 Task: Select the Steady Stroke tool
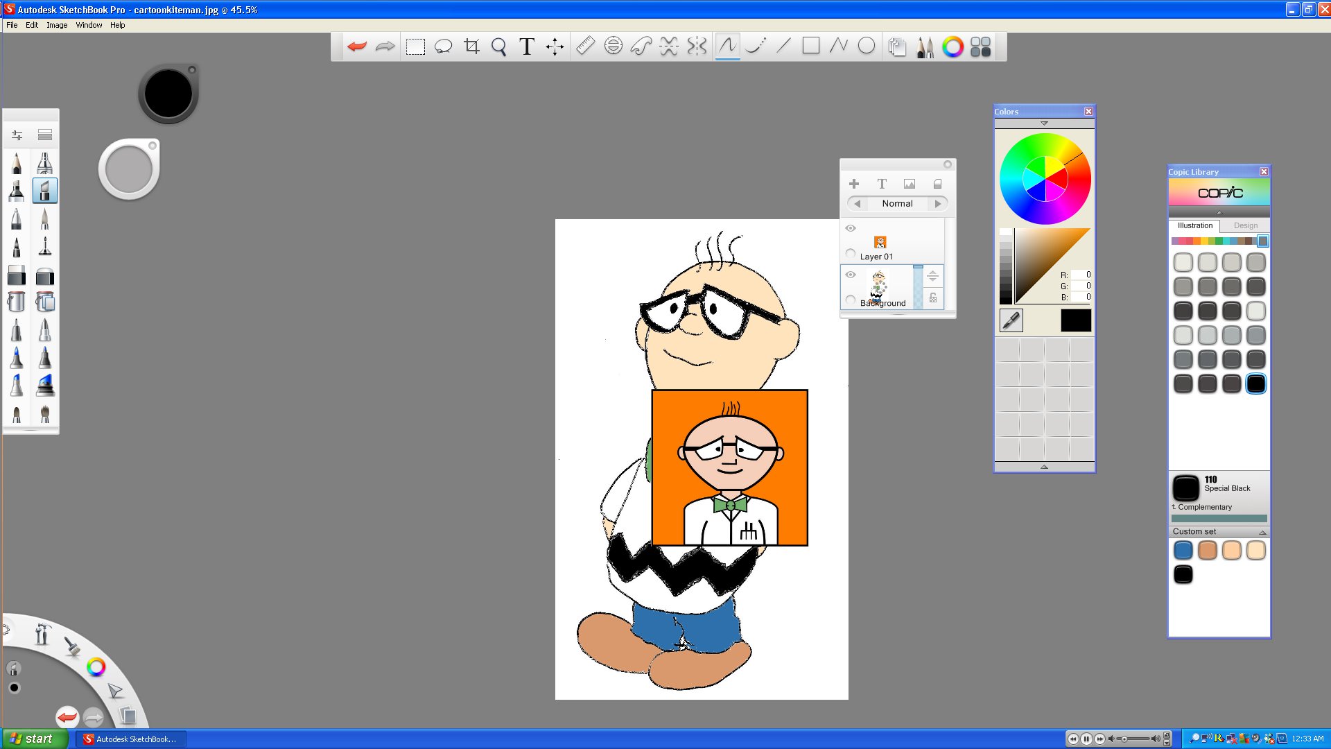(x=756, y=46)
